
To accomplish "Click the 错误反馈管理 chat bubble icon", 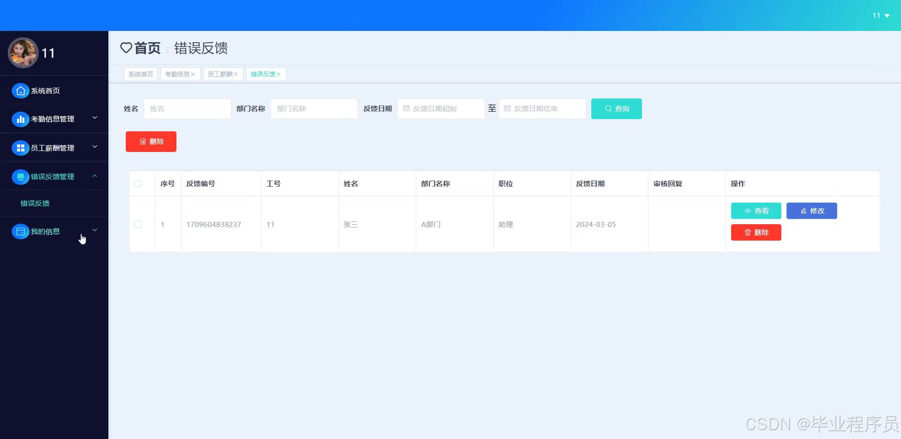I will pos(20,177).
